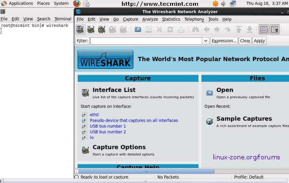Click the save capture file toolbar icon
The height and width of the screenshot is (183, 289).
[149, 29]
